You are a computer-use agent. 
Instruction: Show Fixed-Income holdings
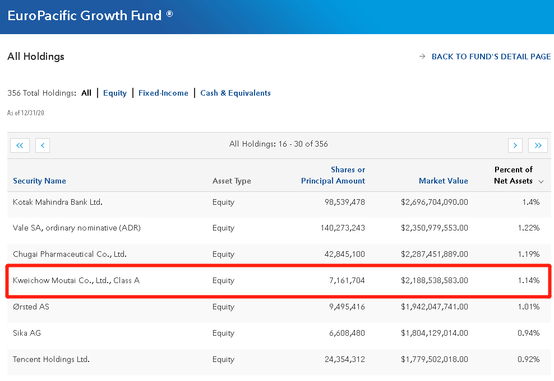pyautogui.click(x=163, y=93)
